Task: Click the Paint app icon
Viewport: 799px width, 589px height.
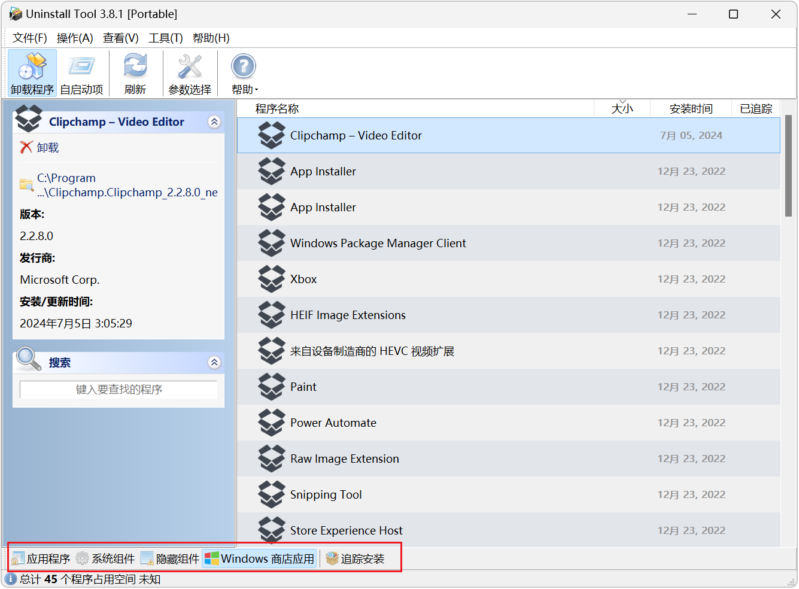Action: tap(272, 387)
